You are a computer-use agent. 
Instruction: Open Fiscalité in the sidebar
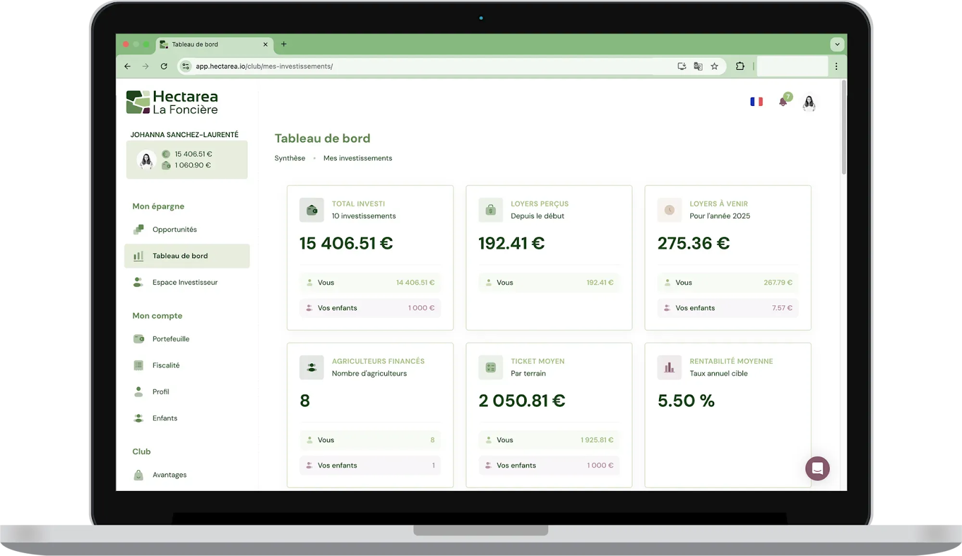tap(187, 365)
